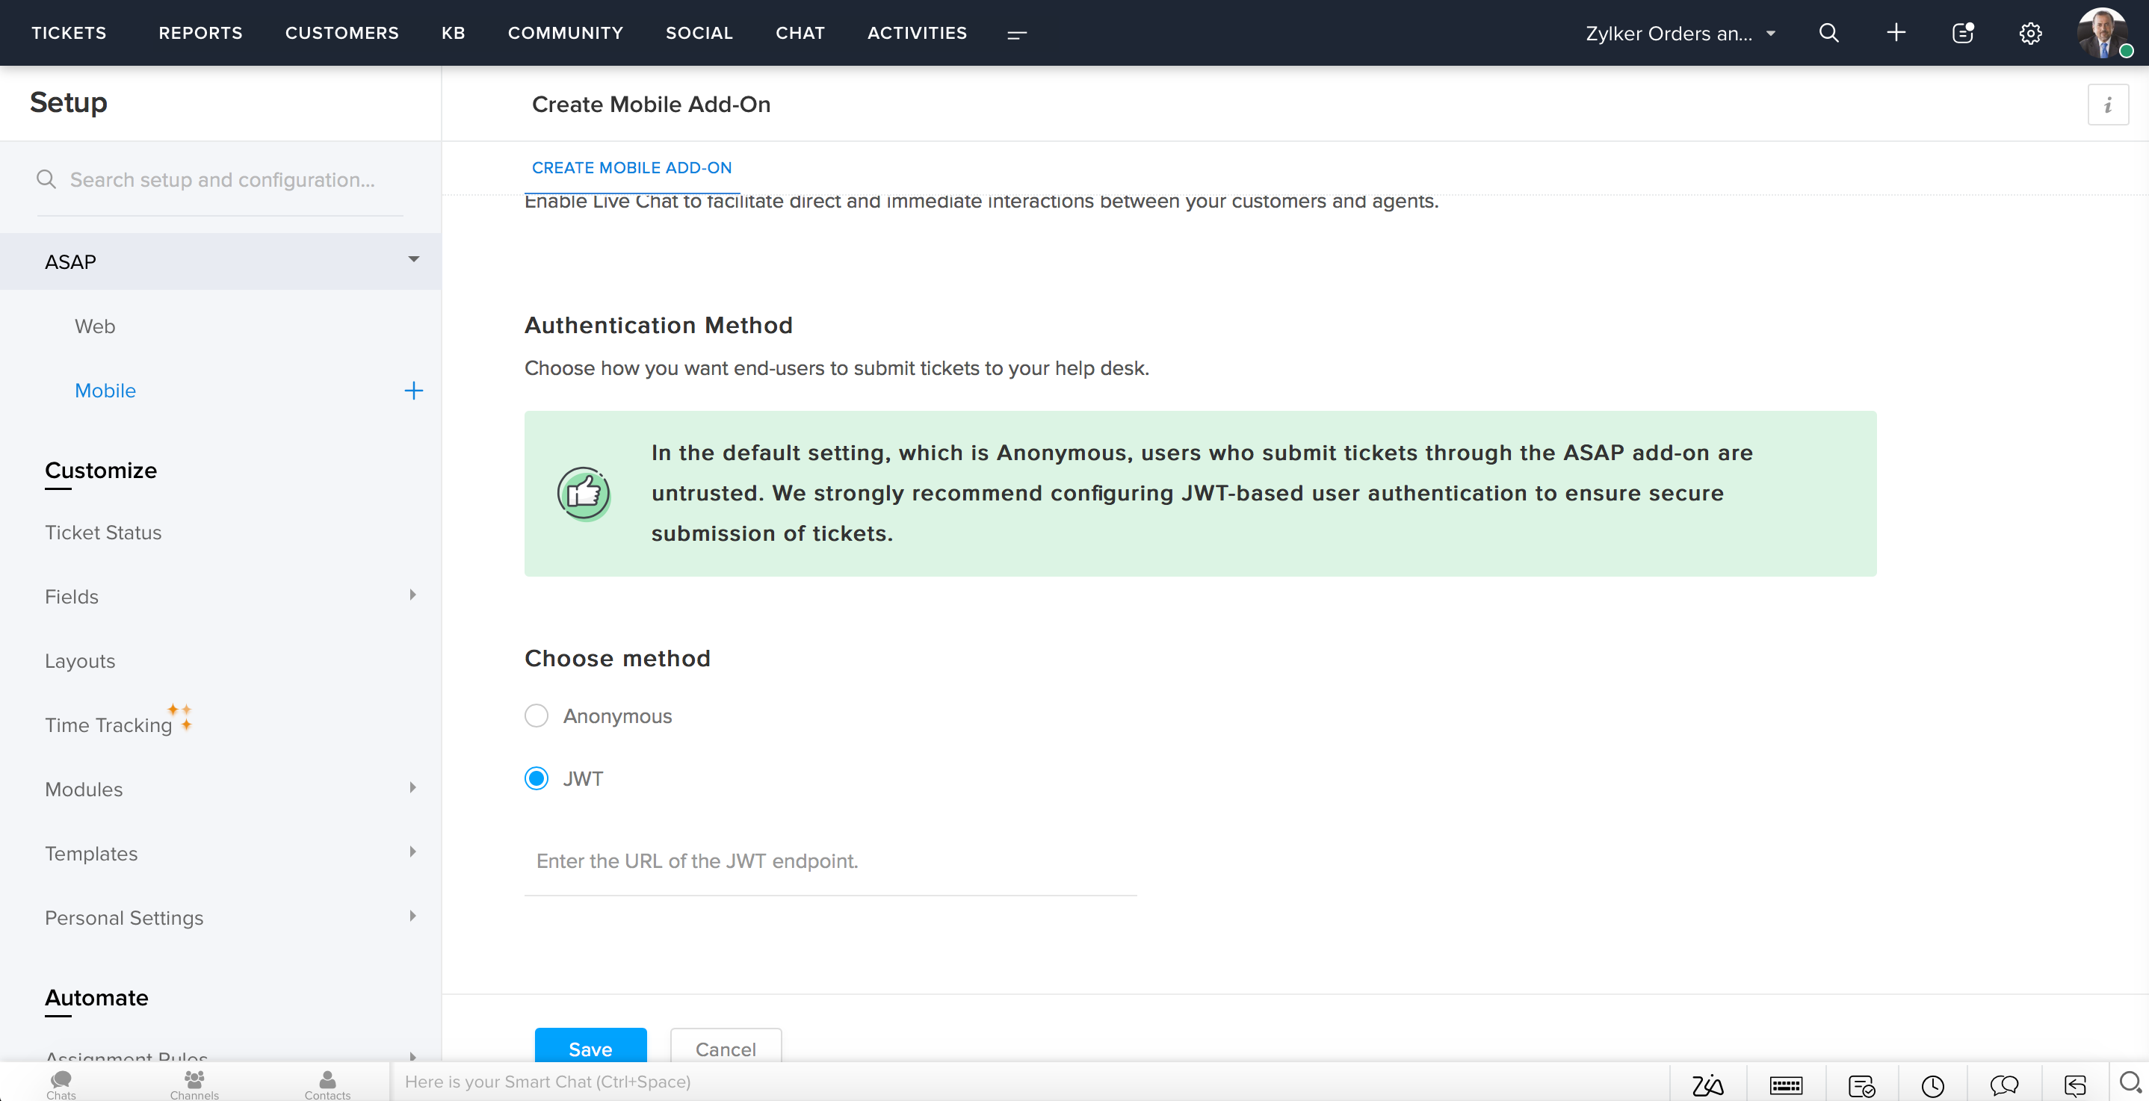Image resolution: width=2149 pixels, height=1101 pixels.
Task: Click the info icon beside page title
Action: pos(2107,105)
